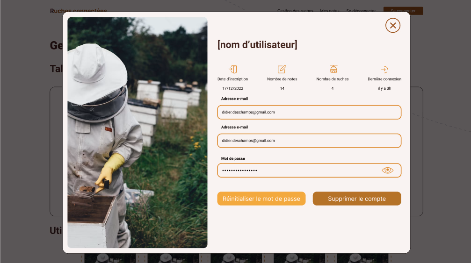Click Réinitialiser le mot de passe button
Screen dimensions: 471x263
261,199
